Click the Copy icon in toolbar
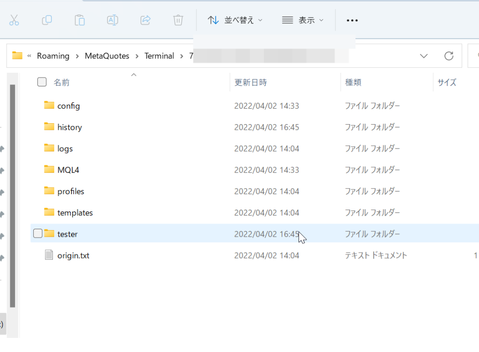The image size is (479, 352). pyautogui.click(x=47, y=20)
